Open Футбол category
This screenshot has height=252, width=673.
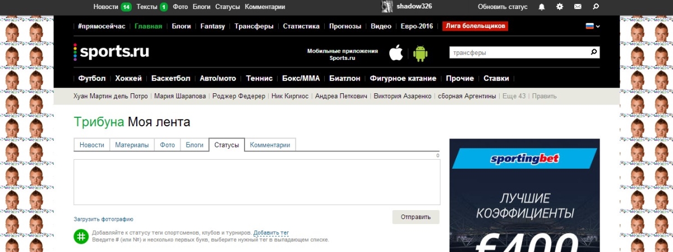pos(92,78)
